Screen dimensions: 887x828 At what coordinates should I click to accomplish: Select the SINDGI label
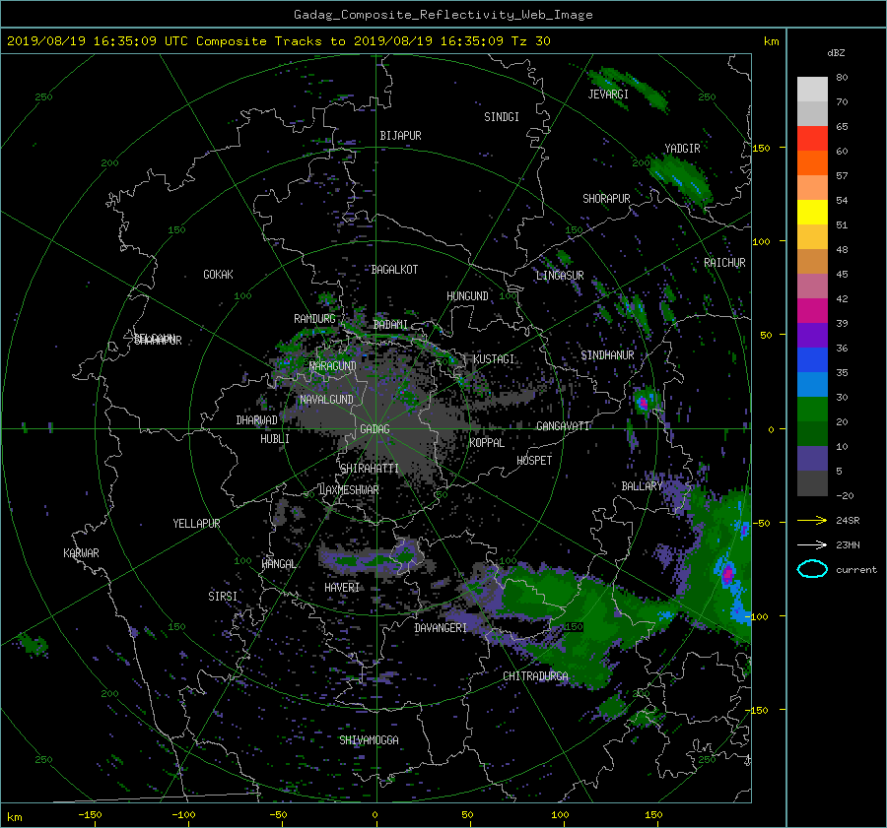[x=502, y=117]
